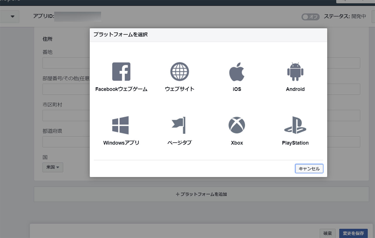Click the 破棄 button
The image size is (375, 238).
tap(328, 233)
